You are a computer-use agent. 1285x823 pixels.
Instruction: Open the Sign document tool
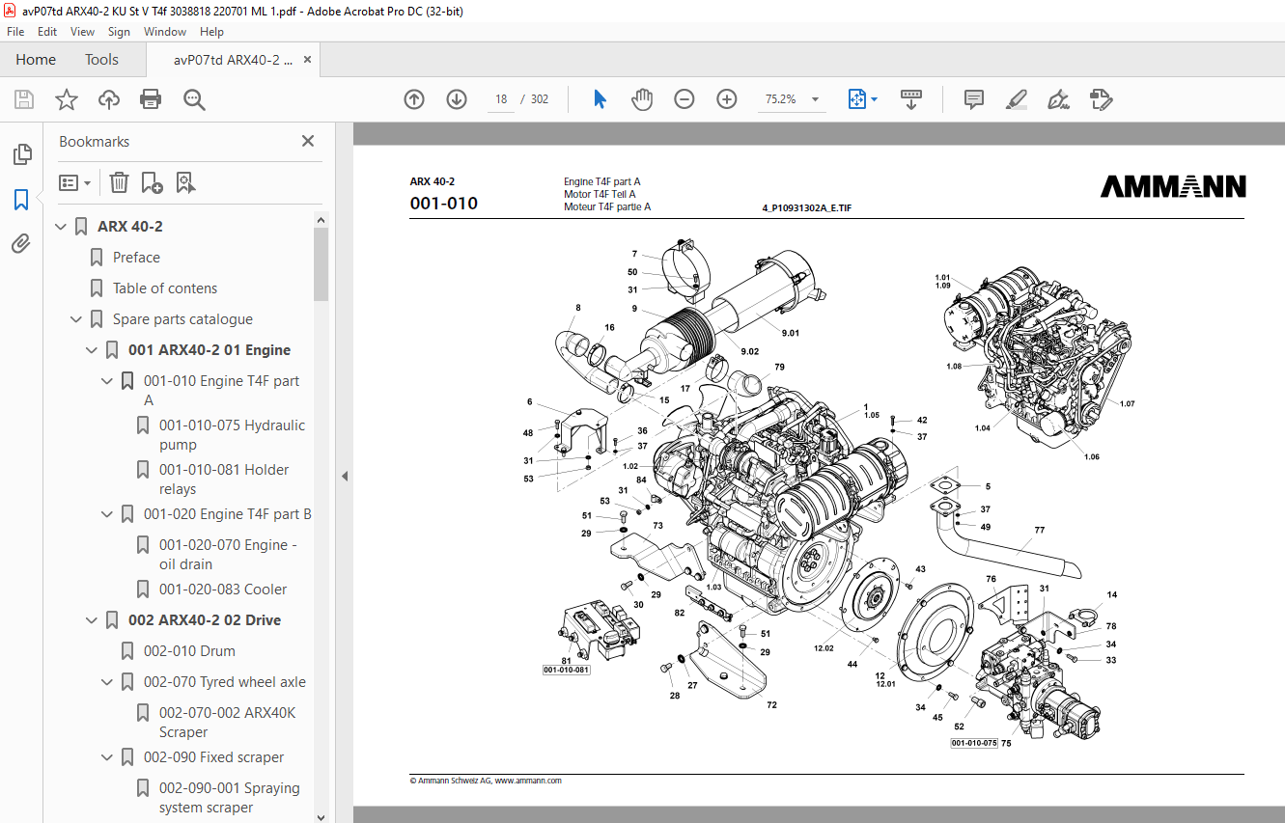click(x=1059, y=99)
